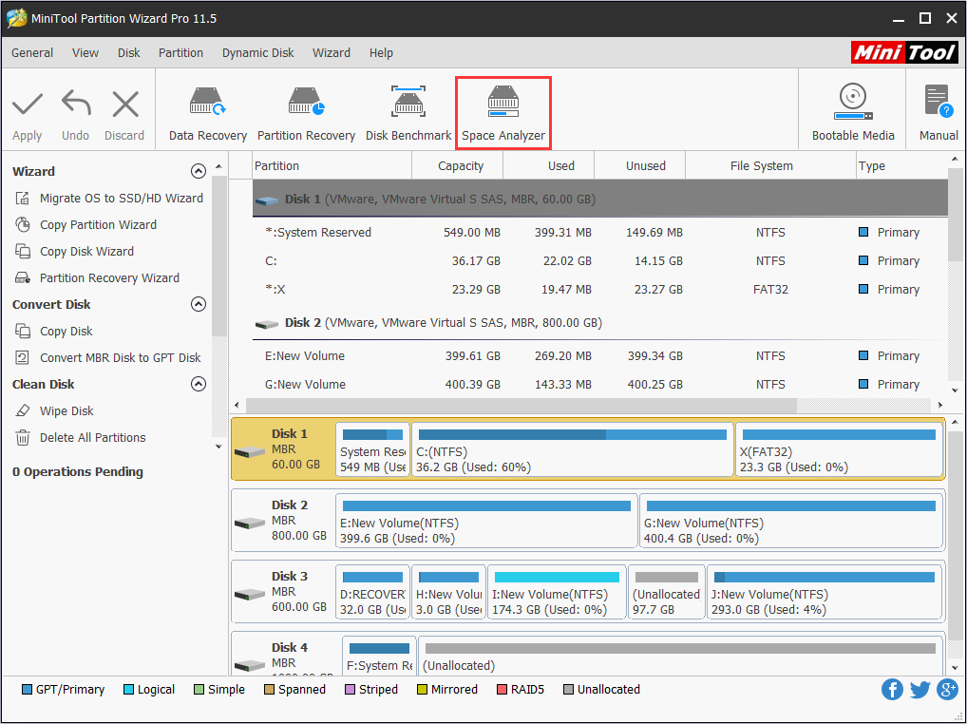Open the Data Recovery tool

click(208, 114)
